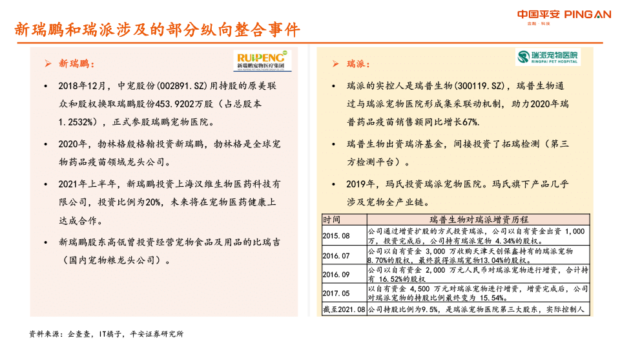Select the 2016.07 table row date
The width and height of the screenshot is (620, 349).
pyautogui.click(x=336, y=255)
